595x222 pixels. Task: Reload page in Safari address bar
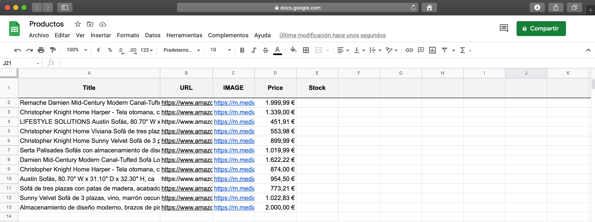tap(413, 8)
